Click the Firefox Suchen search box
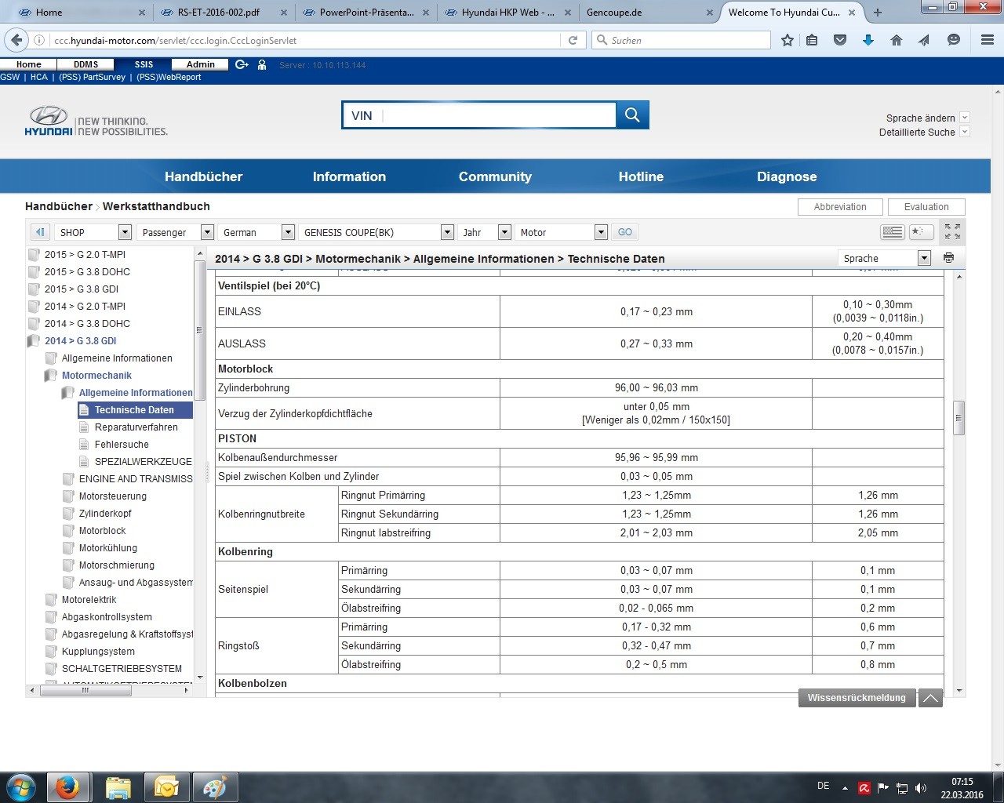The image size is (1004, 803). point(681,40)
